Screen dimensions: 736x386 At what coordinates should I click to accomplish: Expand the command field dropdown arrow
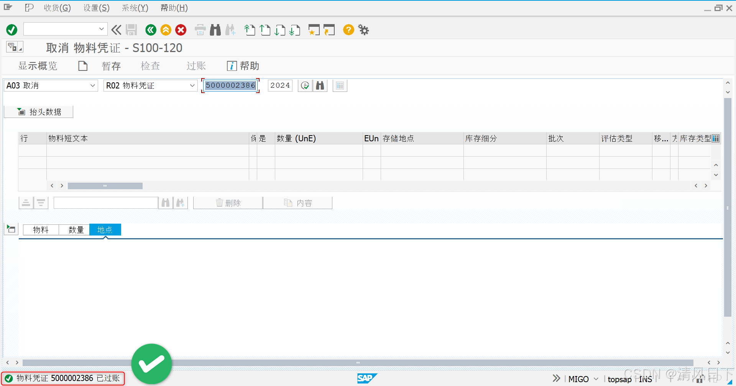pos(102,29)
